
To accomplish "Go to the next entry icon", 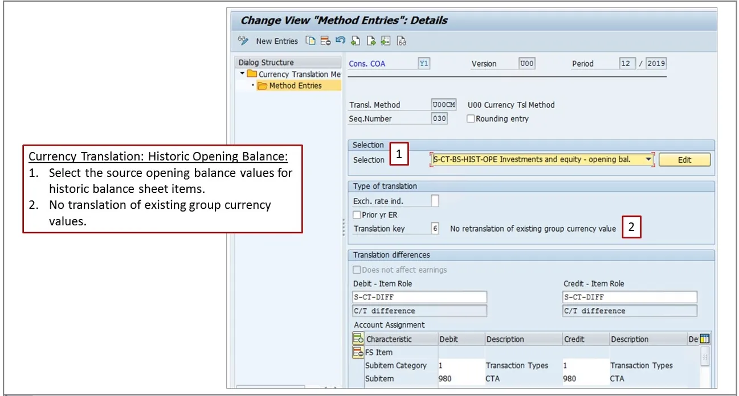I will coord(371,41).
